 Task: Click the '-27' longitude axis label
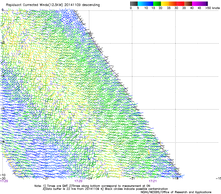(x=46, y=178)
